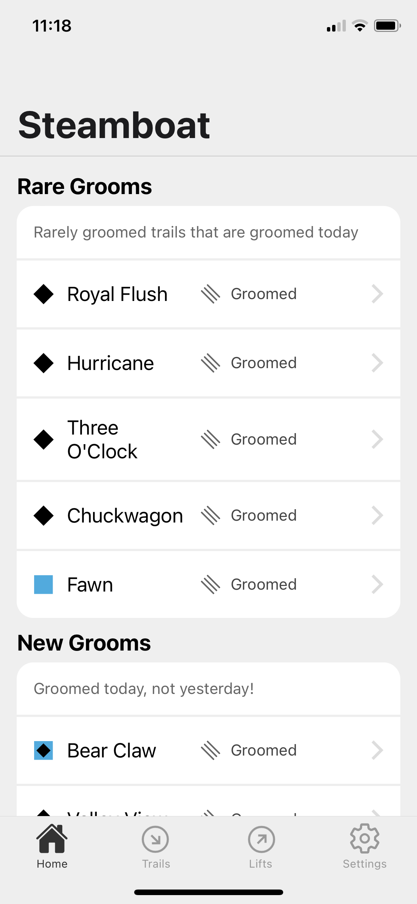The height and width of the screenshot is (904, 417).
Task: Open Fawn trail details chevron
Action: pyautogui.click(x=377, y=584)
